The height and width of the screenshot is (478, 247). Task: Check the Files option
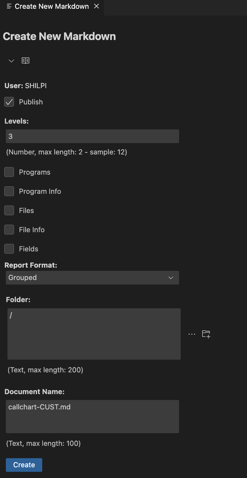(9, 210)
